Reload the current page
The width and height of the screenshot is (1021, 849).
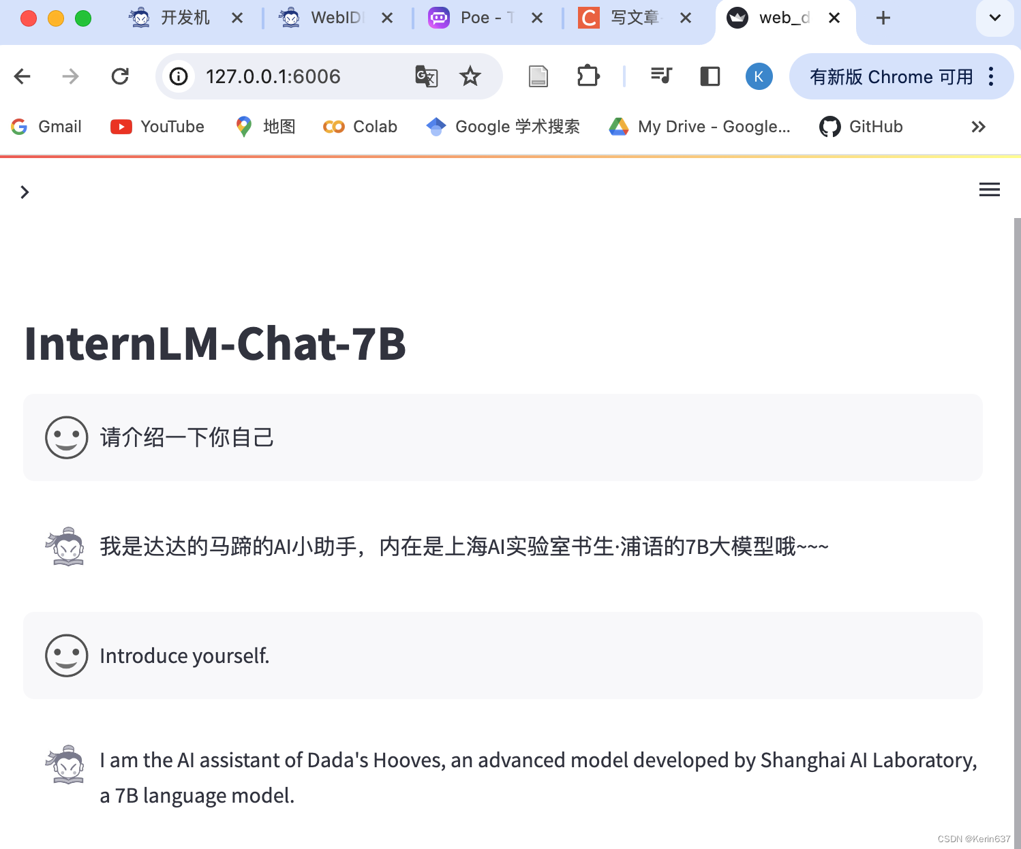click(x=120, y=76)
